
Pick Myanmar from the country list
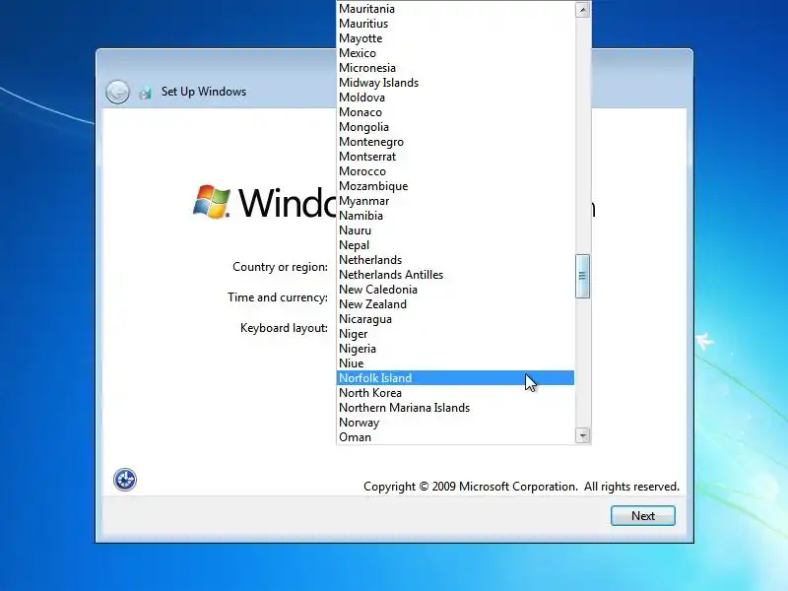(455, 201)
